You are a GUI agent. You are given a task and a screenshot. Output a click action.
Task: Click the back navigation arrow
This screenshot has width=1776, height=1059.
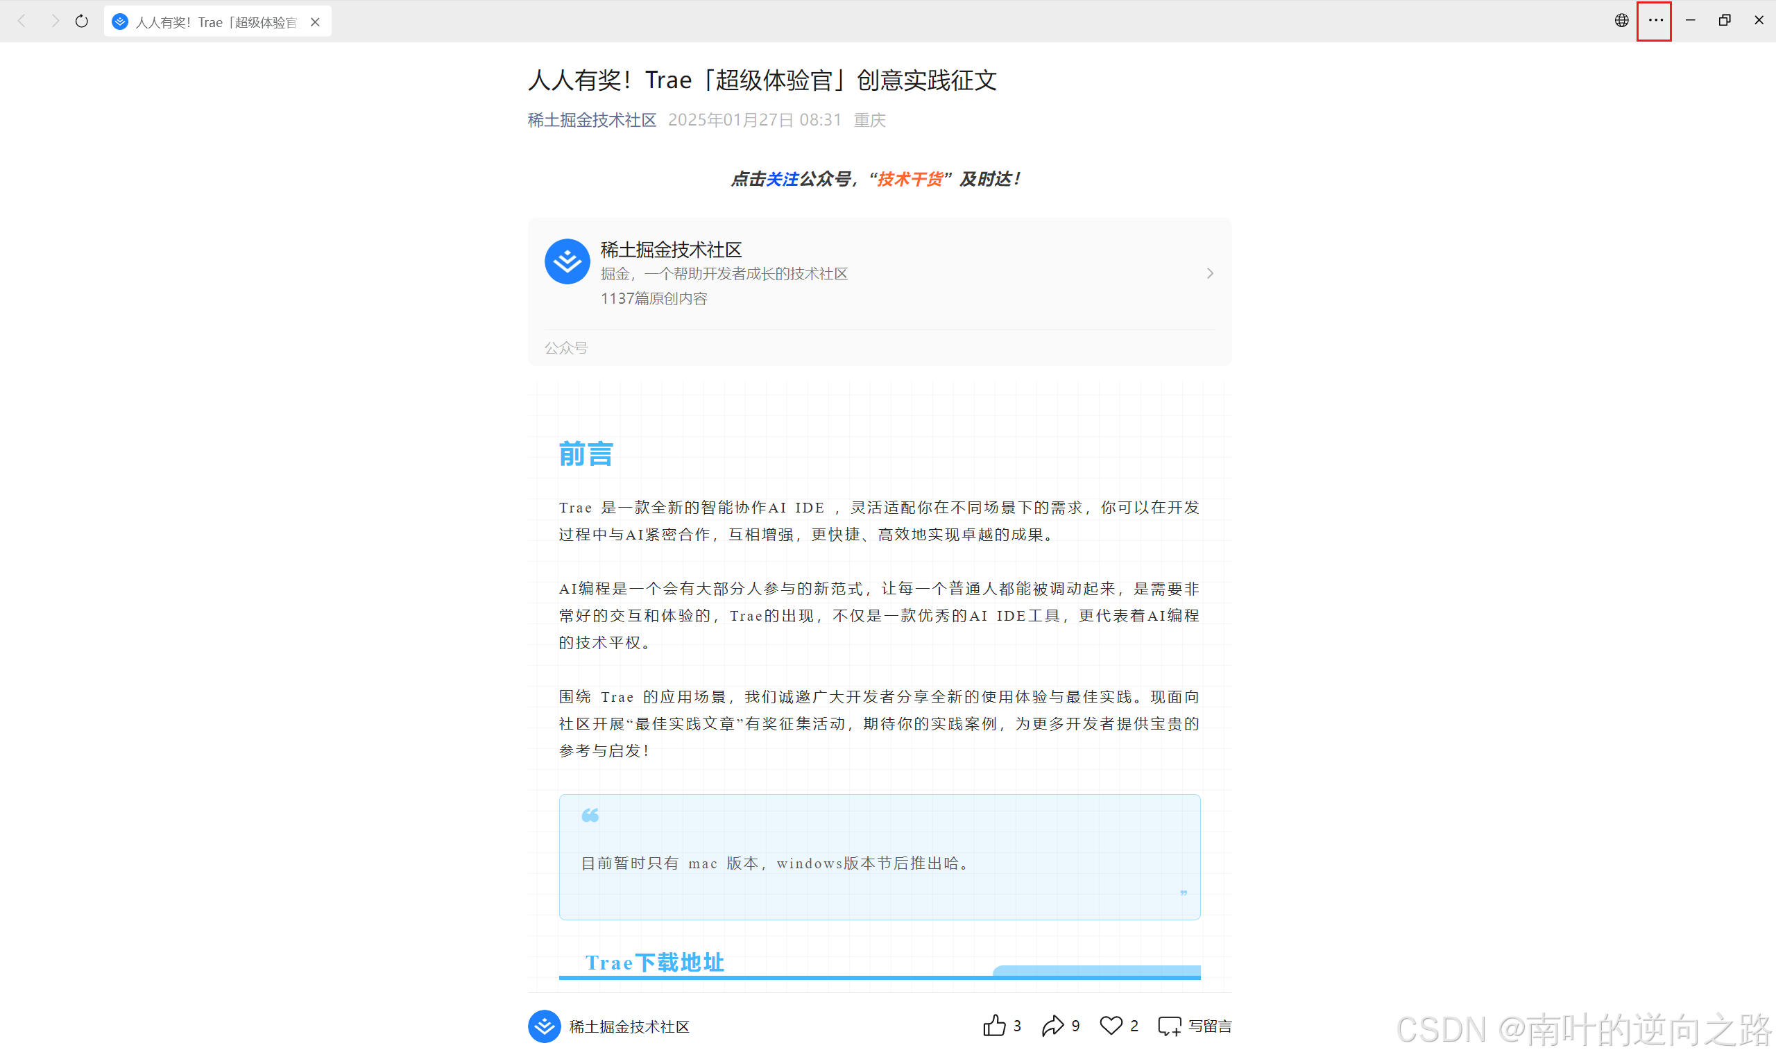tap(22, 21)
